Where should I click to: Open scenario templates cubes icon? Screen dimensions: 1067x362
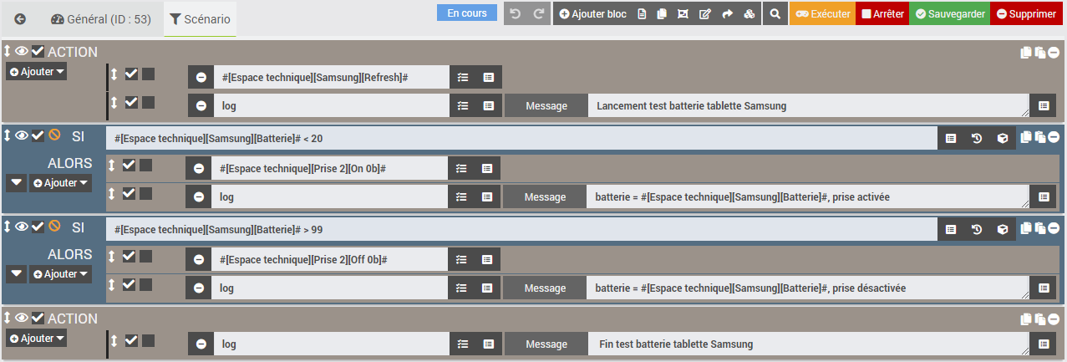(x=749, y=14)
